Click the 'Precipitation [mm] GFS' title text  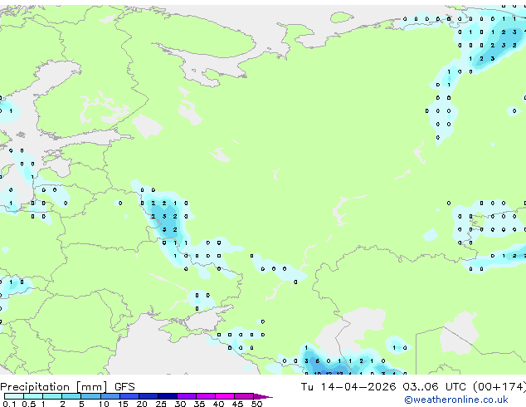[67, 387]
